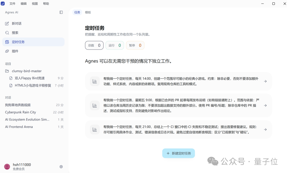This screenshot has width=287, height=173.
Task: Open the 帮助 menu
Action: (x=46, y=4)
